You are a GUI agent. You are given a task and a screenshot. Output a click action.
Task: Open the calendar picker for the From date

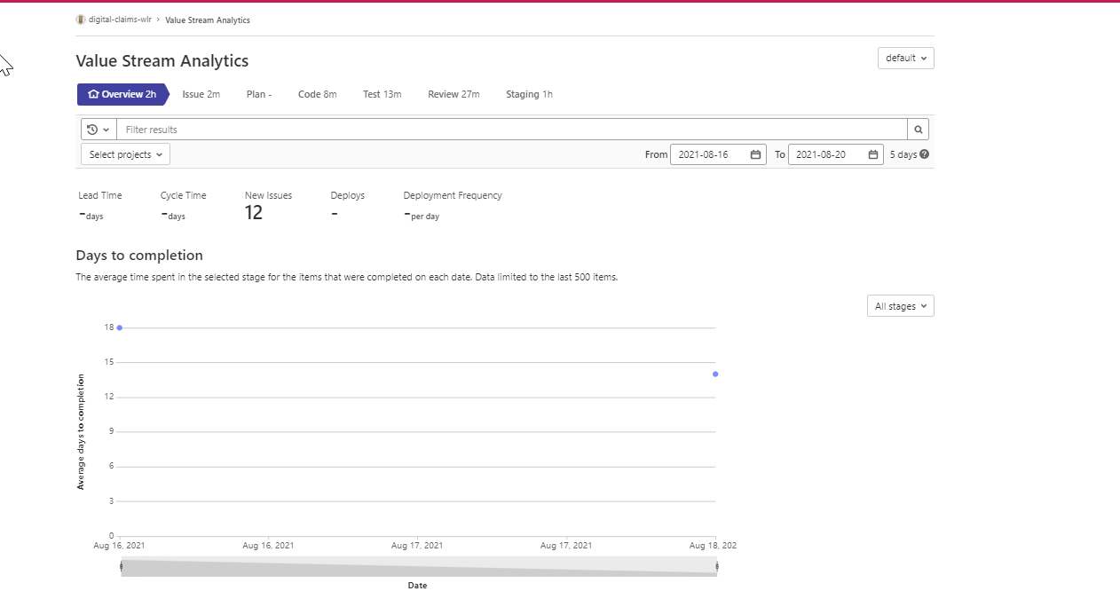point(754,154)
